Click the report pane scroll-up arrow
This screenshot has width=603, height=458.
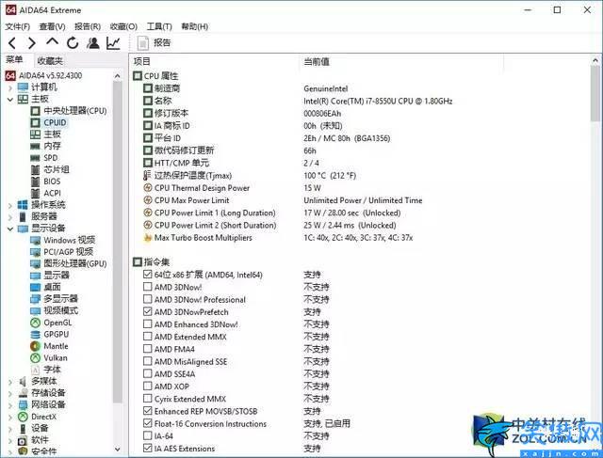coord(595,60)
